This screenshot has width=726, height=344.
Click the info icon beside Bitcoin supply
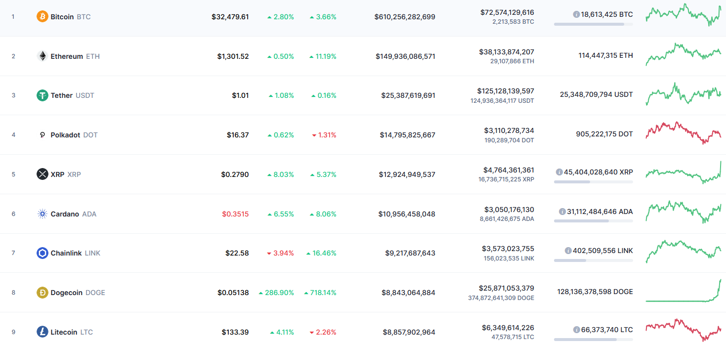point(576,15)
